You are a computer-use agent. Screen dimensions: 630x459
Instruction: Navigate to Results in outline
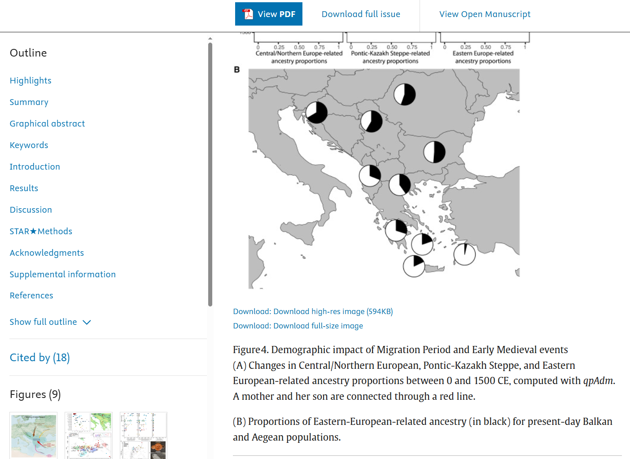tap(24, 188)
